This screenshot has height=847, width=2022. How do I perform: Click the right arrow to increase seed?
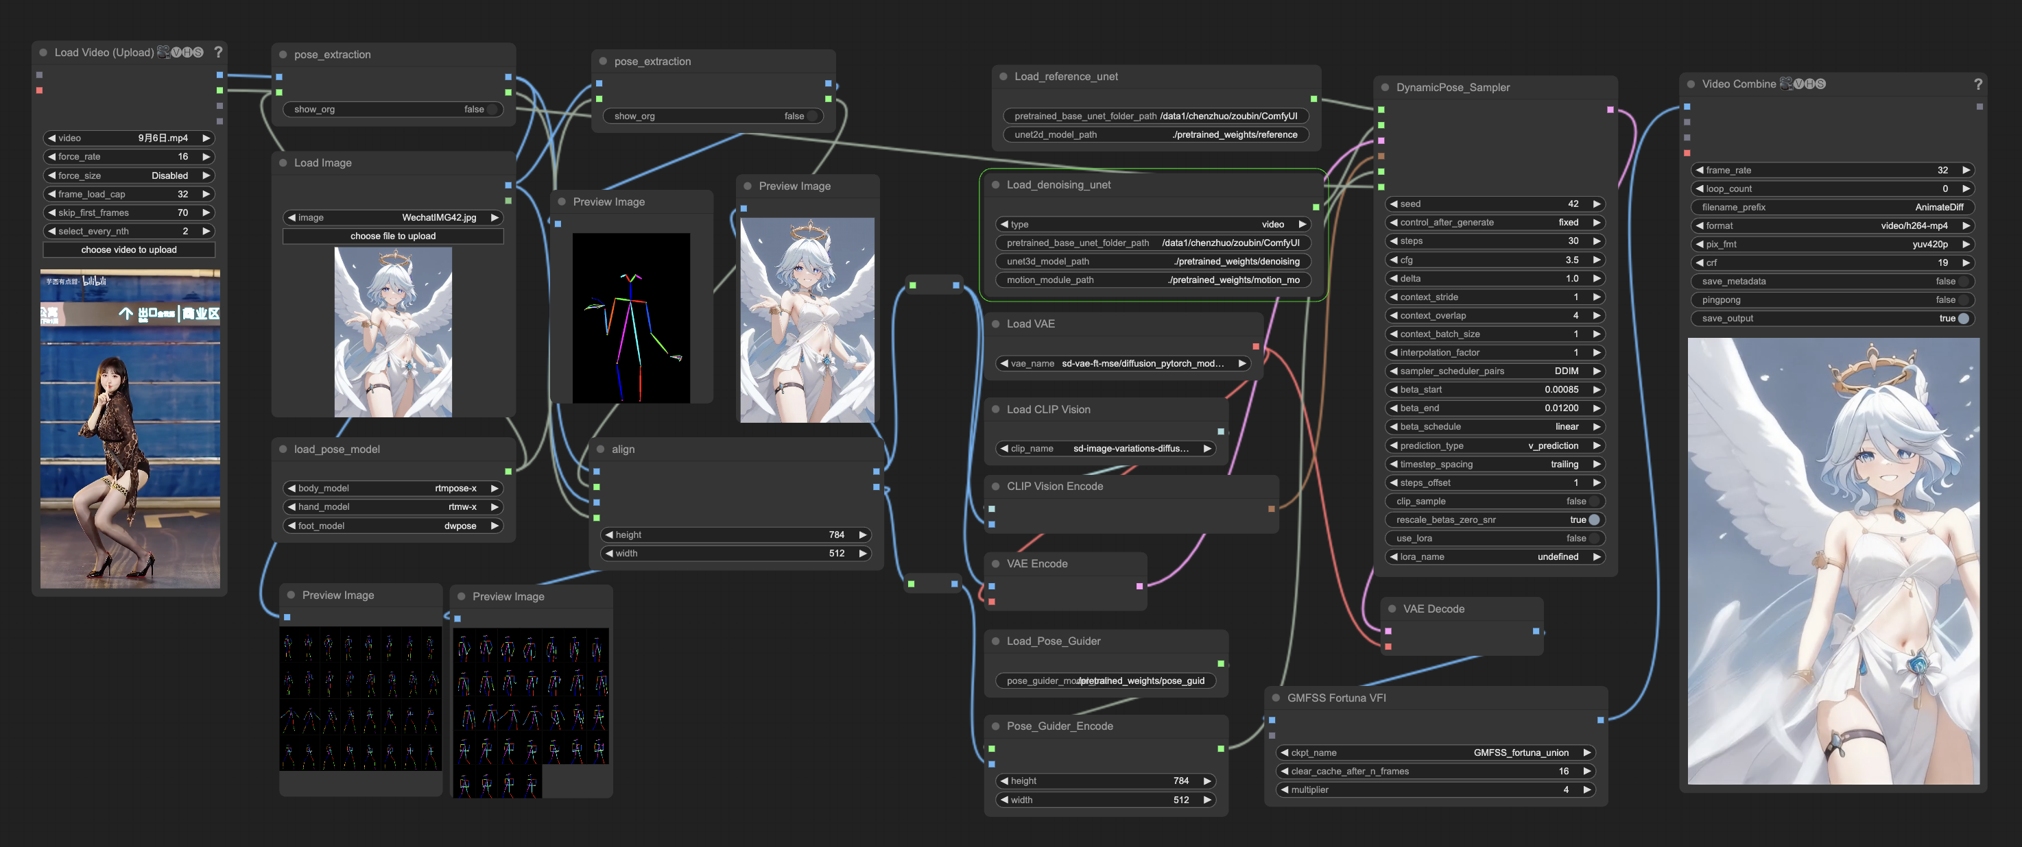1596,204
